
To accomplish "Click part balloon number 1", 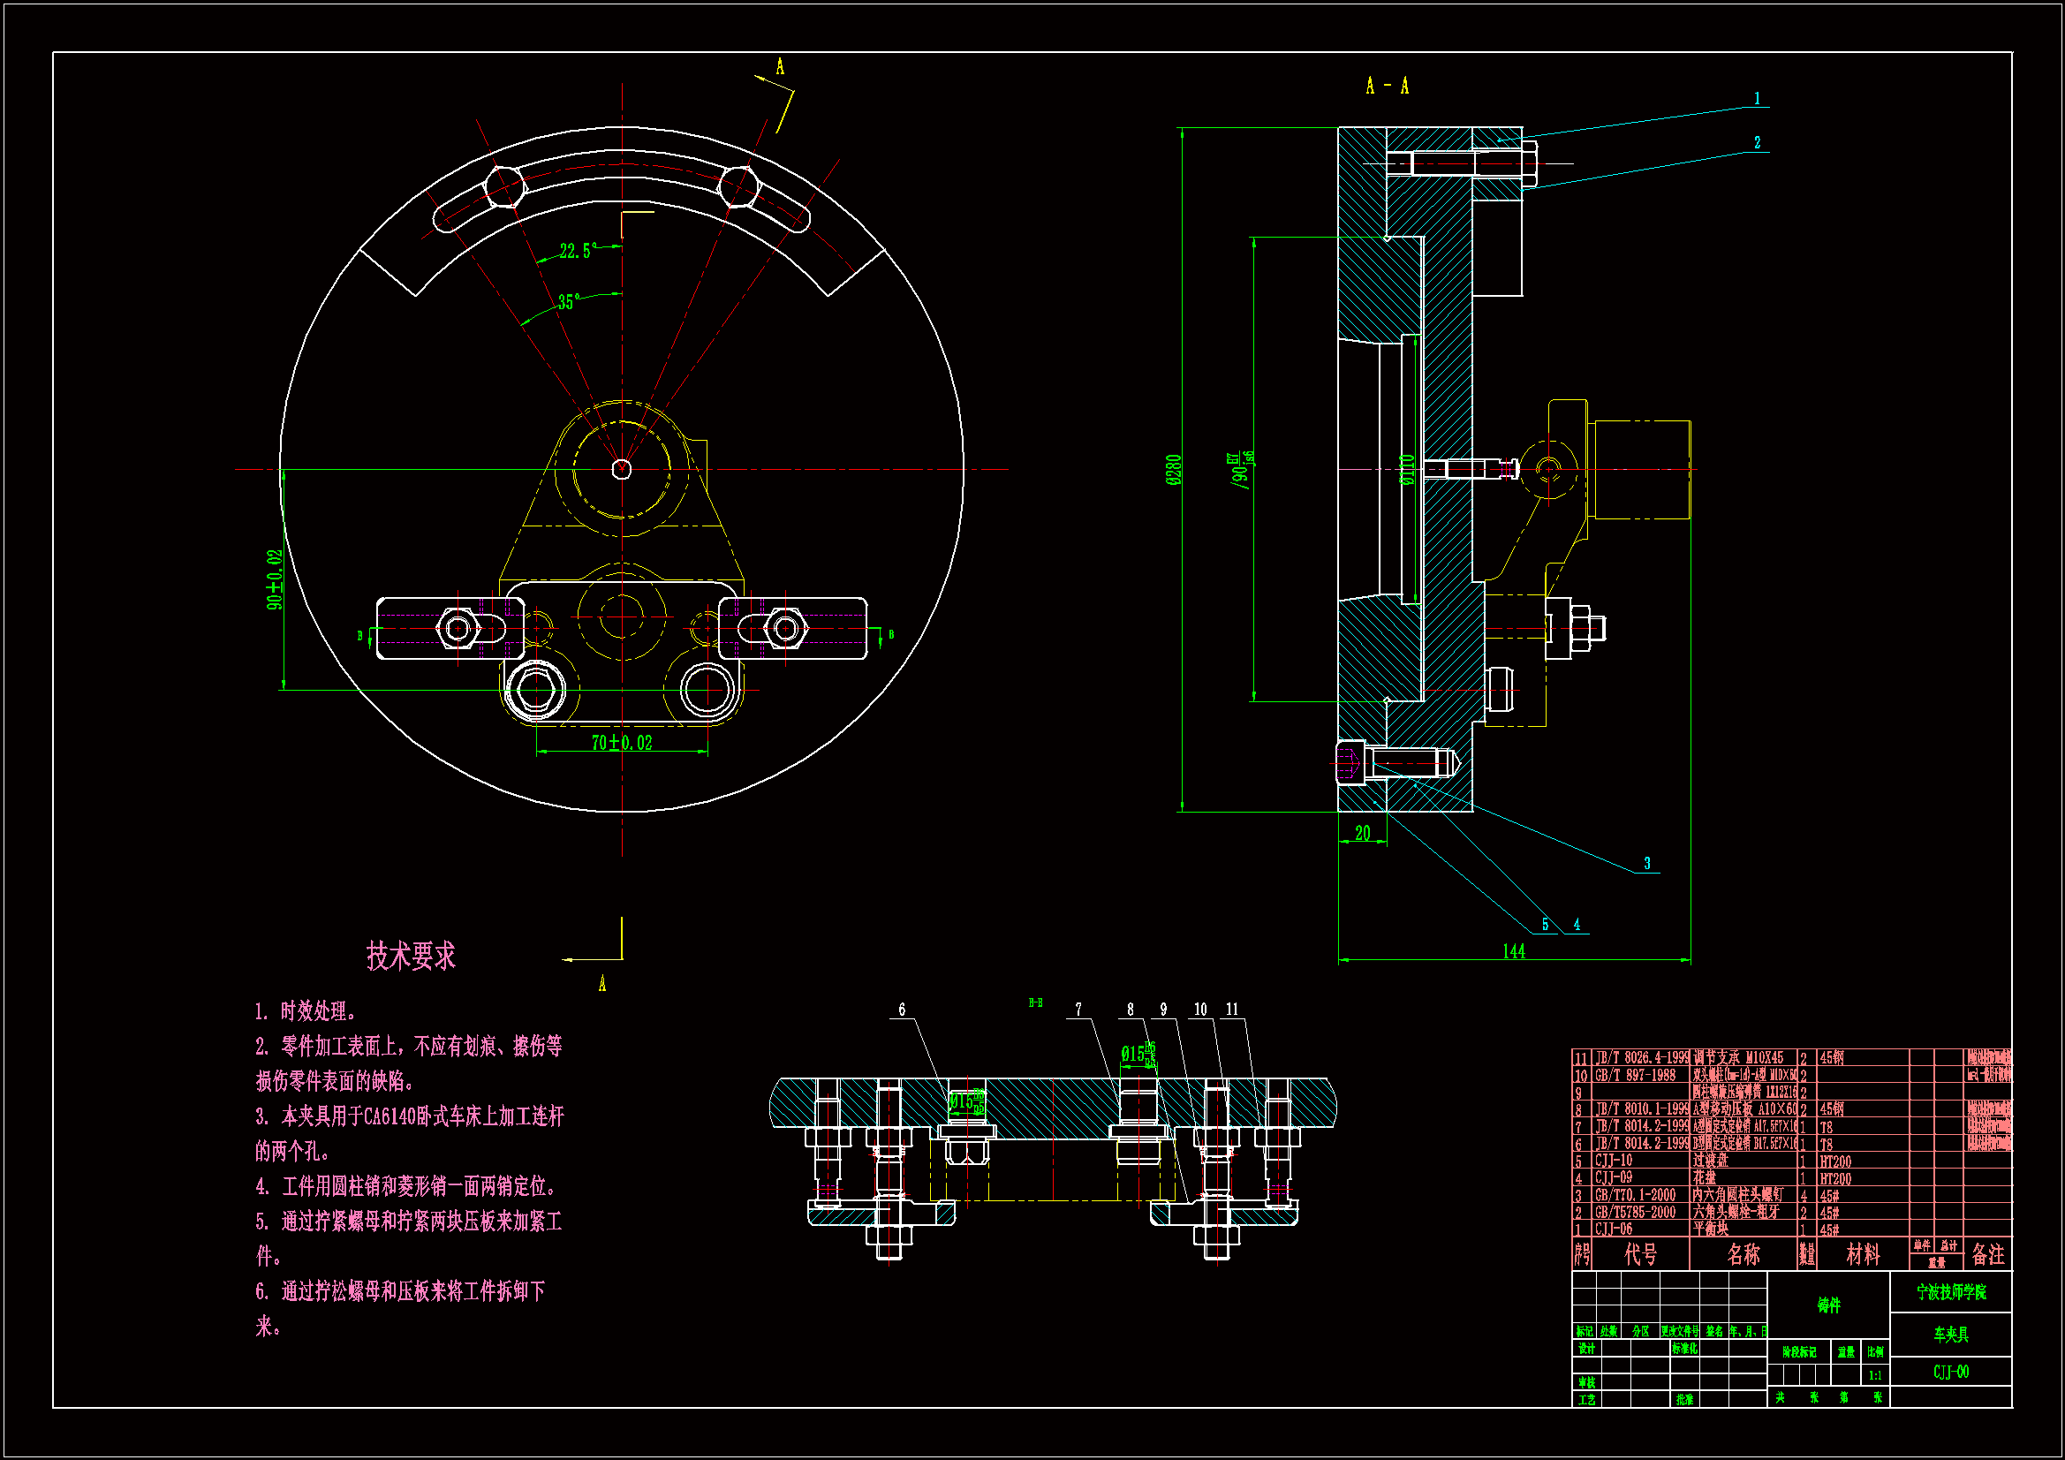I will [1757, 98].
